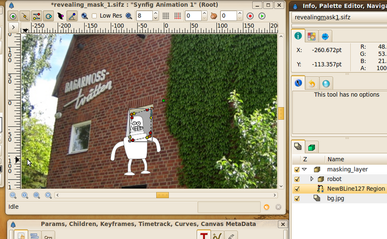Click the decrease quality magnifier icon
Screen dimensions: 387x239
click(x=84, y=16)
